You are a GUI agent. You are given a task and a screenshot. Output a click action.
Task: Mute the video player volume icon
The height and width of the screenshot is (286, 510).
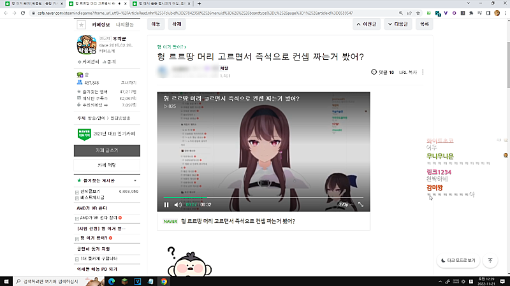tap(178, 204)
